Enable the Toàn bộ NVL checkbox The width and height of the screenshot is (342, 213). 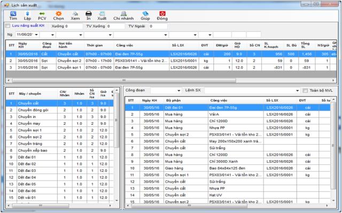tap(305, 90)
